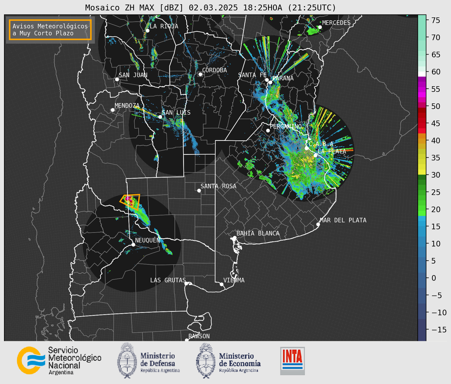Click the RAWSON city marker dot
This screenshot has width=451, height=384.
(187, 340)
